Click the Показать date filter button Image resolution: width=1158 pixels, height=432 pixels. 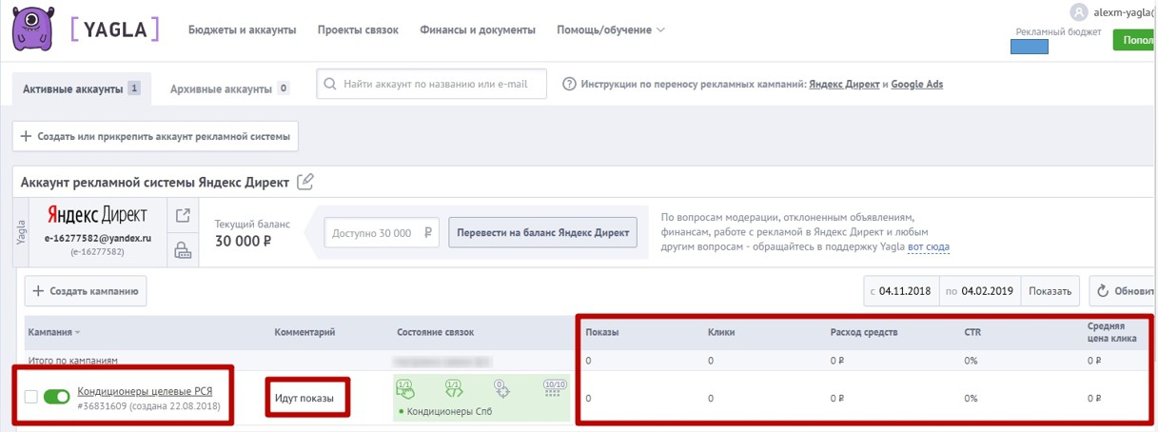coord(1050,291)
